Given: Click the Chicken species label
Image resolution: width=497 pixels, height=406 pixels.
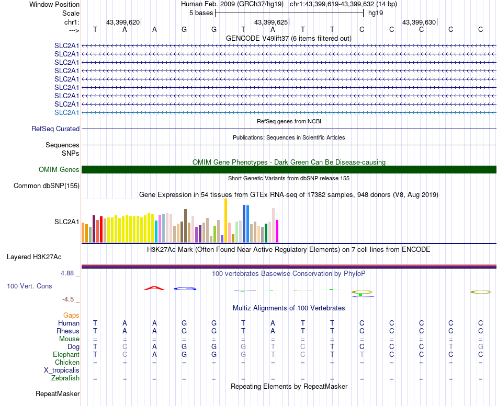Looking at the screenshot, I should (x=67, y=362).
